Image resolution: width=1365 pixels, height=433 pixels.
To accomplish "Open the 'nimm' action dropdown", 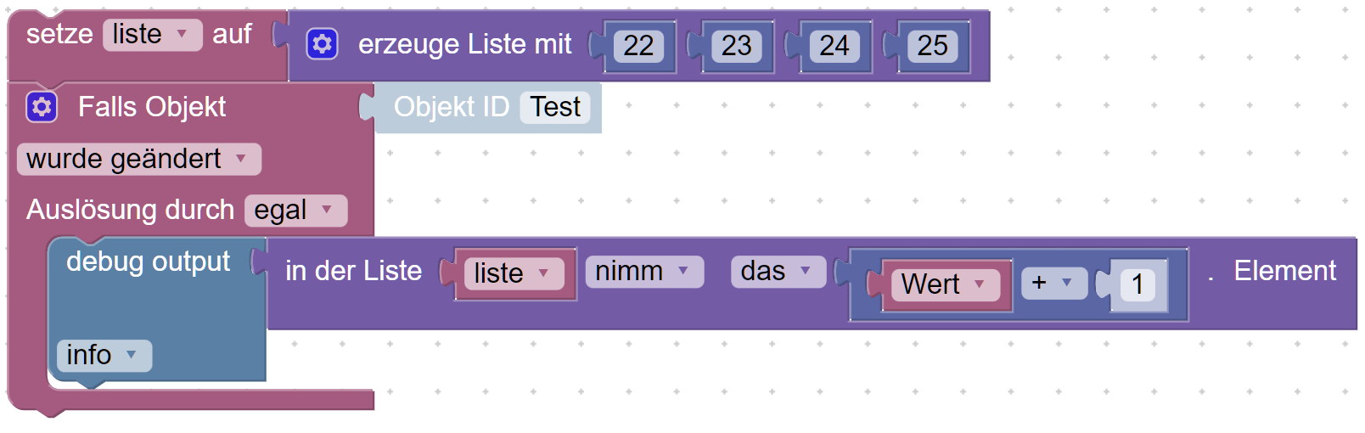I will 643,272.
